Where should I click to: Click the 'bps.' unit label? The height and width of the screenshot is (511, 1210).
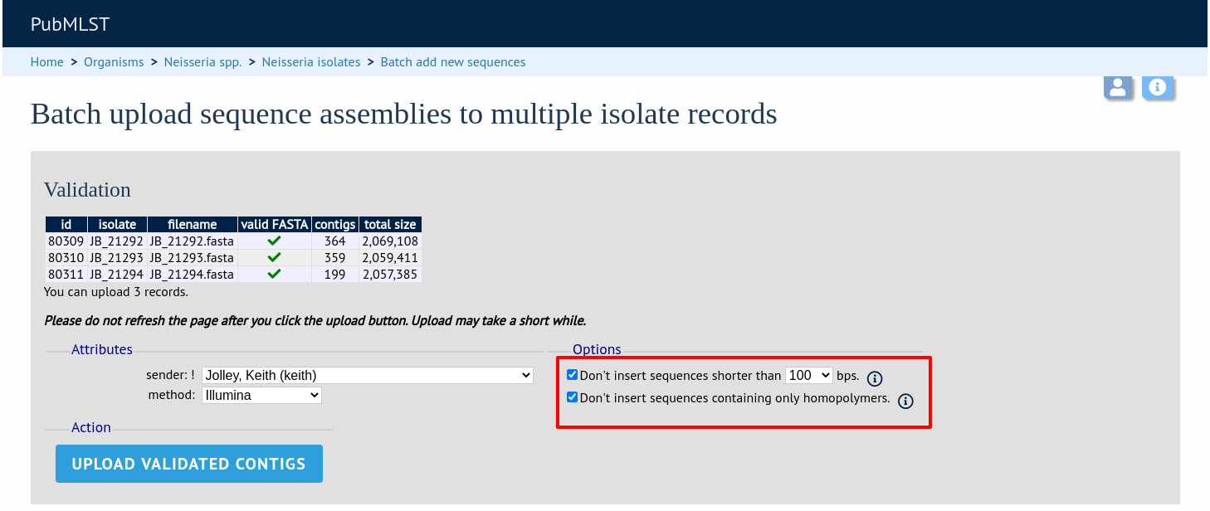[x=847, y=375]
